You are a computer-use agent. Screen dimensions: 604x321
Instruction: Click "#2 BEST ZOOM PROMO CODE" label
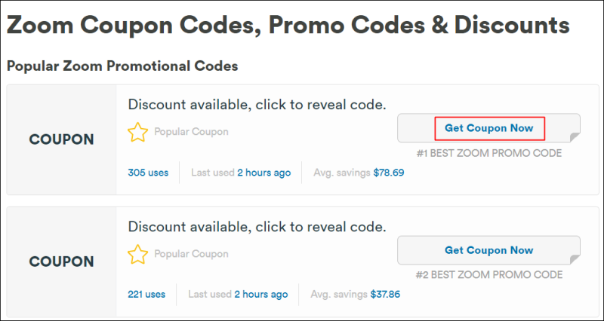tap(488, 275)
